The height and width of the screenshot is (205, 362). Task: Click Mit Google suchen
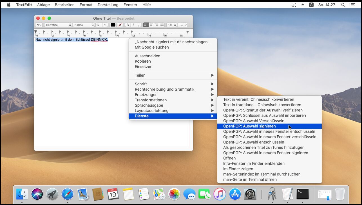152,47
